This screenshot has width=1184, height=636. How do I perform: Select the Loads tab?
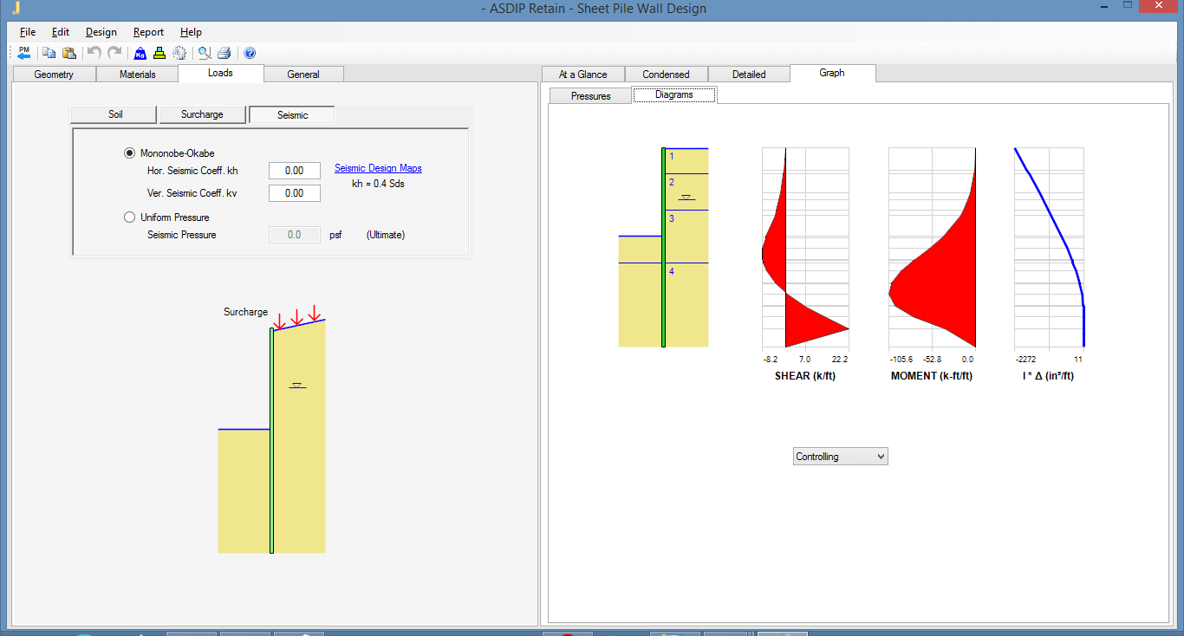tap(220, 73)
